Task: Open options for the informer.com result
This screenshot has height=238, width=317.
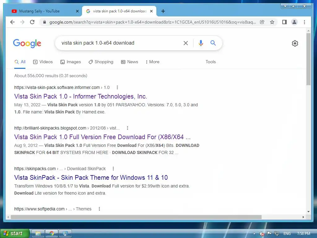Action: tap(117, 87)
